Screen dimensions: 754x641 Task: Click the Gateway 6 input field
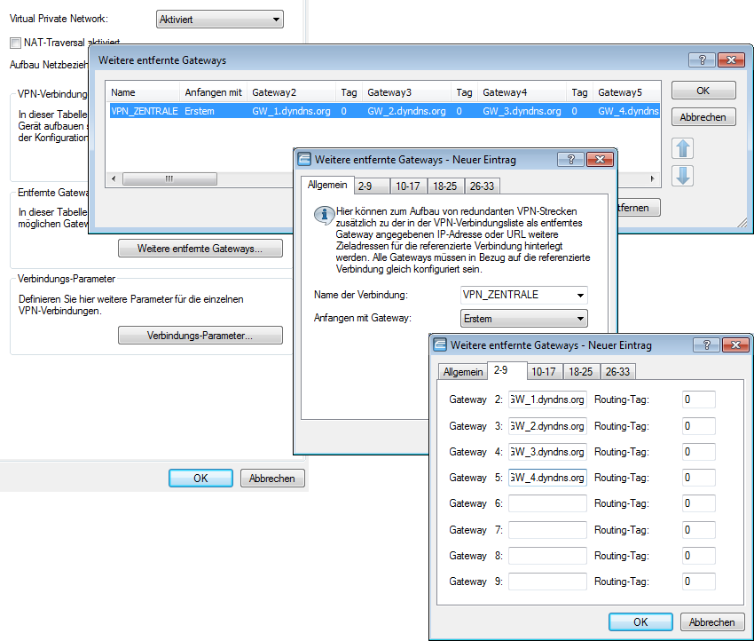tap(547, 503)
